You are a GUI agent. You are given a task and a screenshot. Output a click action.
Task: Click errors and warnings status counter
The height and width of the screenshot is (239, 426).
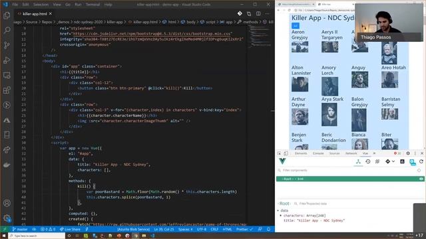click(x=48, y=229)
